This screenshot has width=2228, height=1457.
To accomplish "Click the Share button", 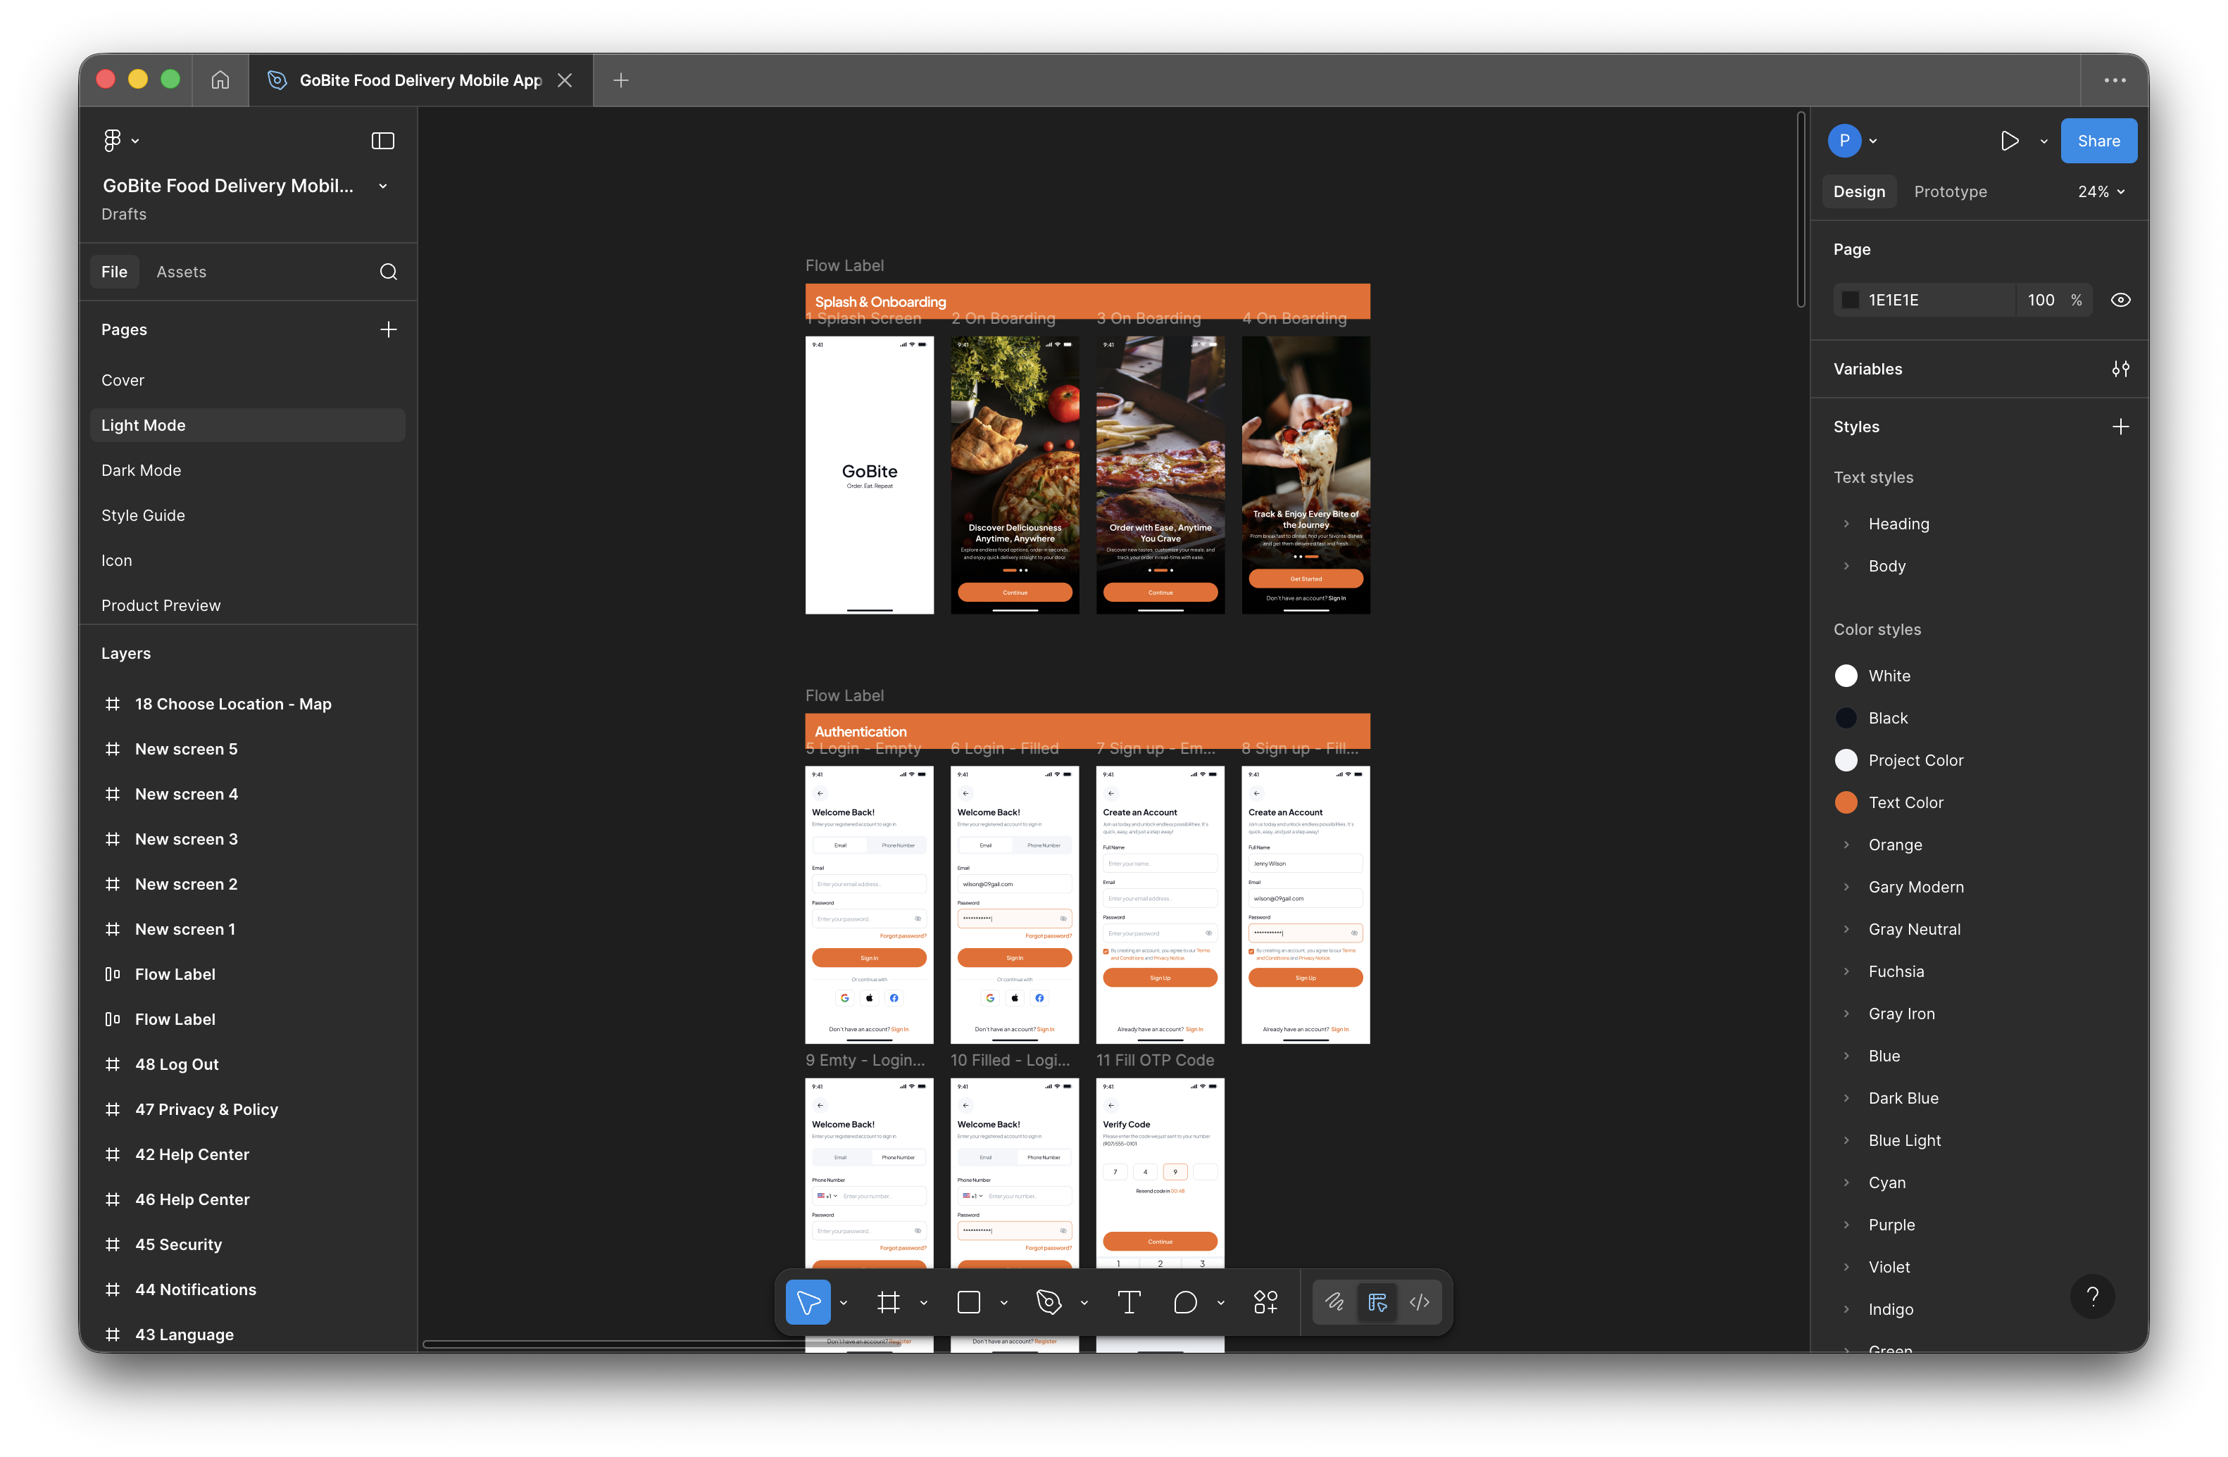I will (x=2098, y=140).
